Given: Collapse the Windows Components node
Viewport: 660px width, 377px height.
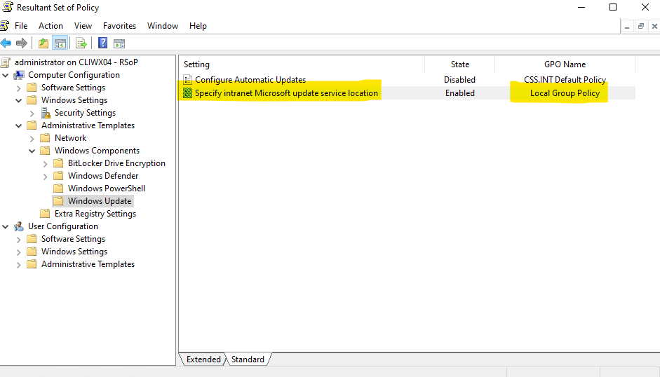Looking at the screenshot, I should [x=32, y=151].
